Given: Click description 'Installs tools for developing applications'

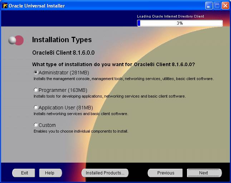Looking at the screenshot, I should click(x=110, y=96).
